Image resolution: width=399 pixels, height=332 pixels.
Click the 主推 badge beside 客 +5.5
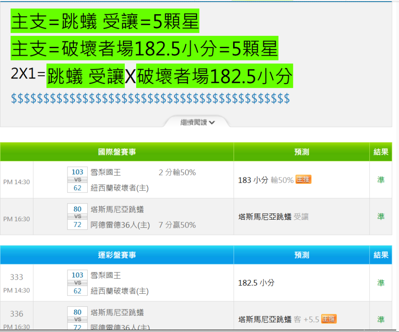pyautogui.click(x=328, y=319)
